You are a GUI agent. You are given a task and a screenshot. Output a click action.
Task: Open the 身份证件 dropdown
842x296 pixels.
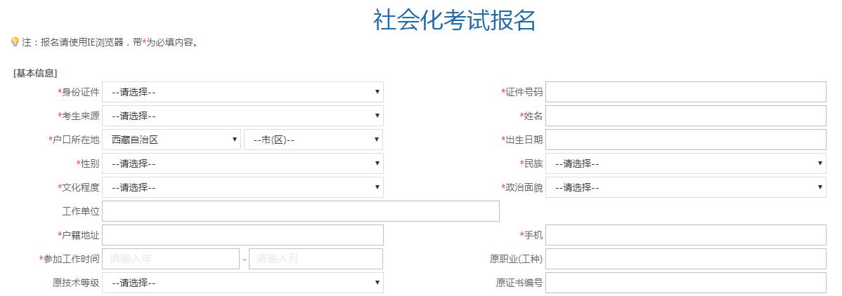(242, 92)
